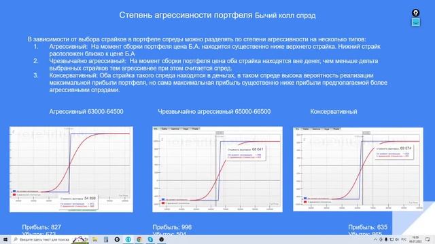435x244 pixels.
Task: Click the heading 'Консервативный' above right chart
Action: pyautogui.click(x=334, y=111)
